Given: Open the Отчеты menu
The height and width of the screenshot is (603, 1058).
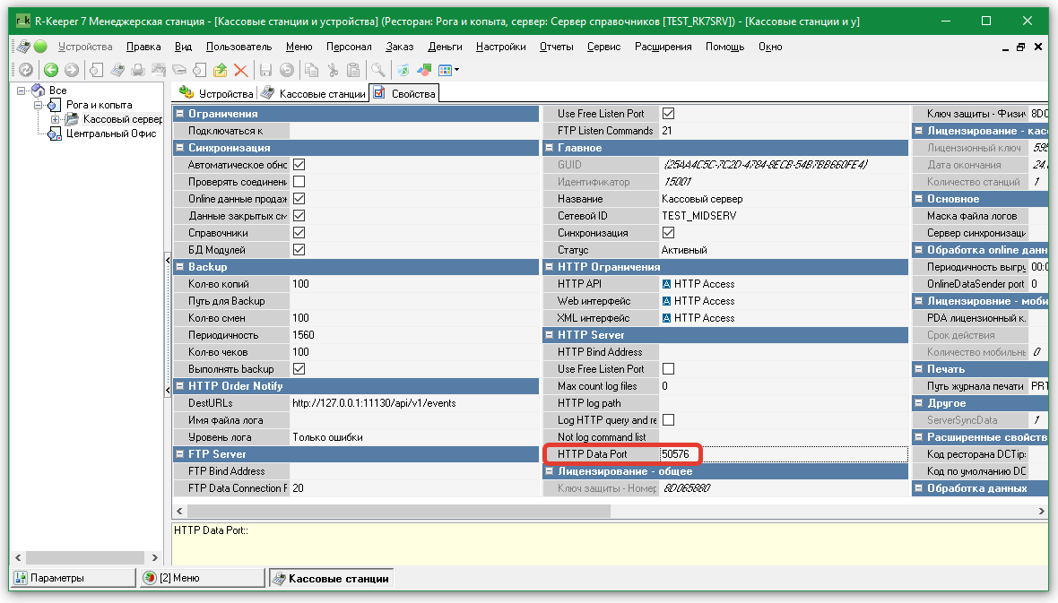Looking at the screenshot, I should click(556, 47).
